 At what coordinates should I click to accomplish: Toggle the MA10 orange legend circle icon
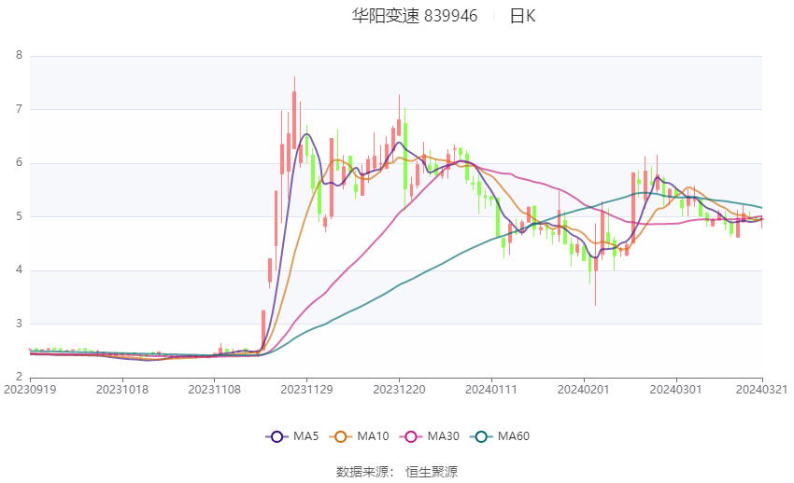(340, 436)
